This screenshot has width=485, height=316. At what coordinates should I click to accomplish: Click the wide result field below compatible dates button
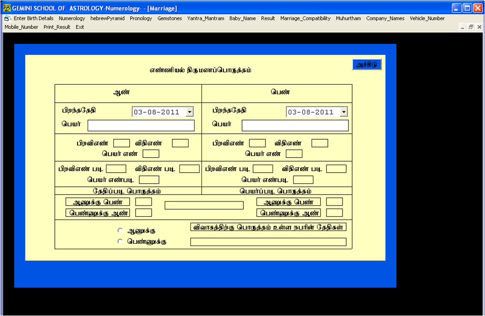[x=268, y=242]
